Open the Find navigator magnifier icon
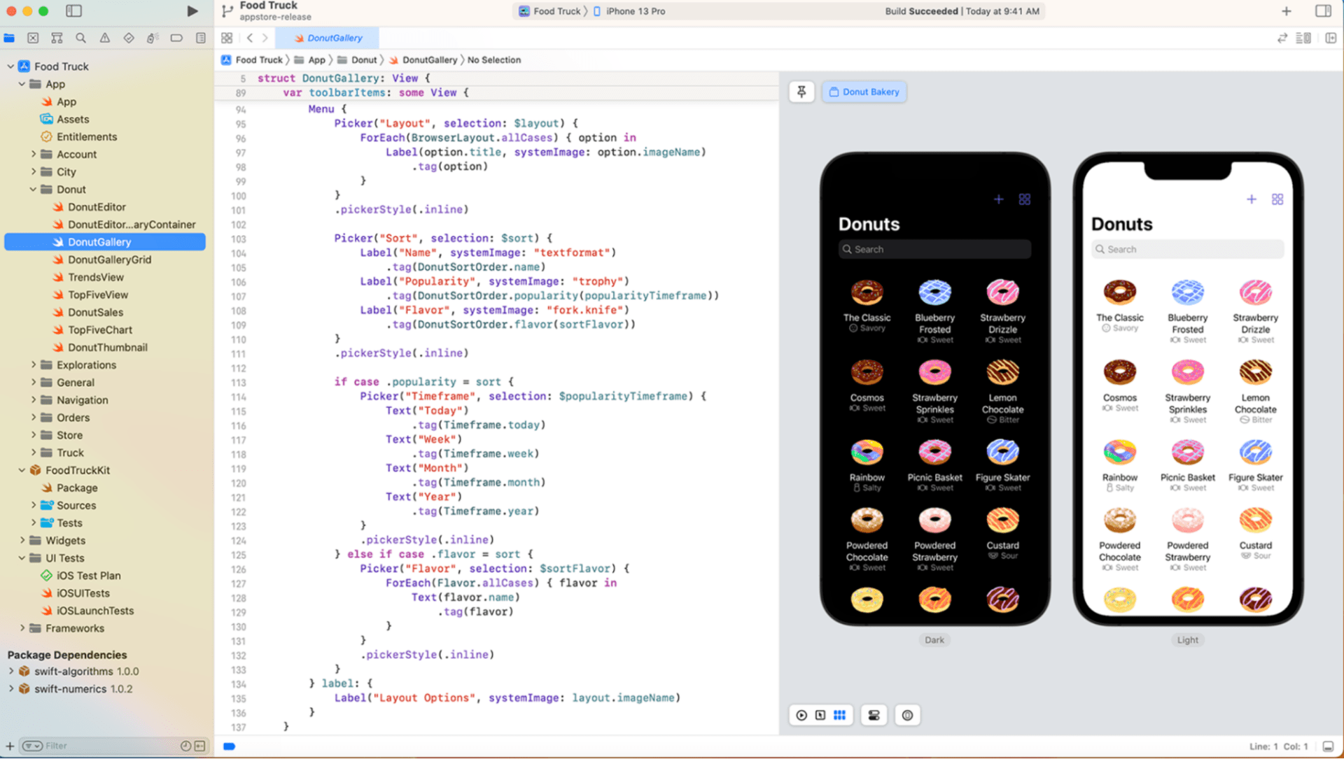 tap(81, 38)
